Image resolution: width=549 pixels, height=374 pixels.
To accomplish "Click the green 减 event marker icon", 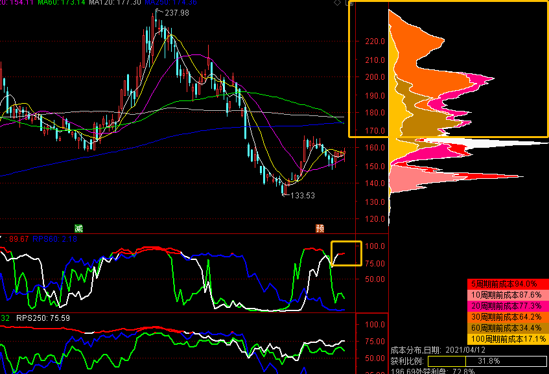I will tap(78, 228).
